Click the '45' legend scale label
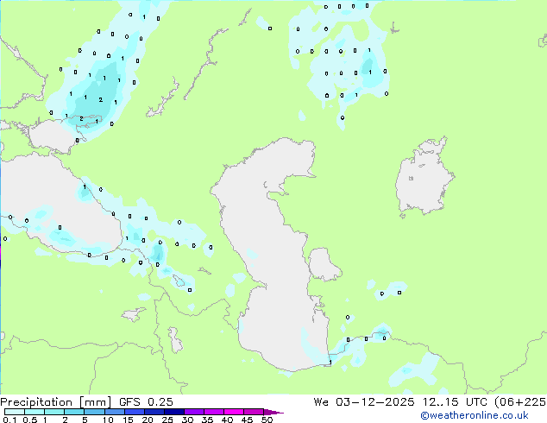Screen dimensions: 547x423 click(x=247, y=420)
